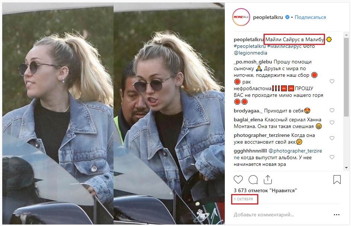This screenshot has height=226, width=351.
Task: Open the @legionmedia mention link
Action: 251,53
